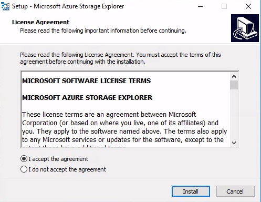Click the license scrollbar down arrow
Screen dimensions: 261x202
click(234, 143)
